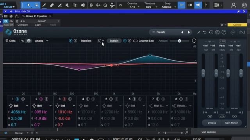Screen dimensions: 250x140
Task: Click band 3 gain -0.6 dB field
Action: [x=64, y=118]
